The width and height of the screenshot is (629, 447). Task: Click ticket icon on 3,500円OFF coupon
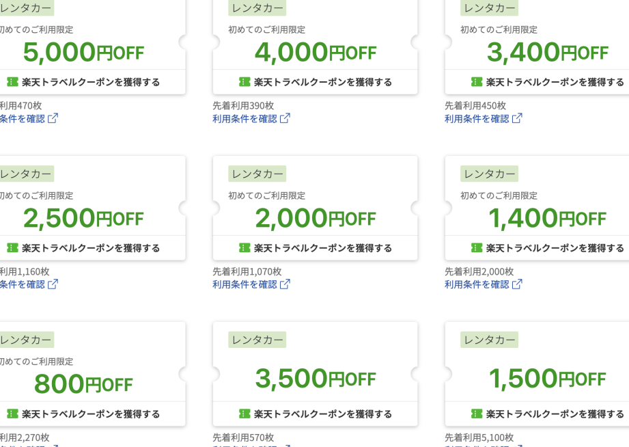(x=244, y=414)
